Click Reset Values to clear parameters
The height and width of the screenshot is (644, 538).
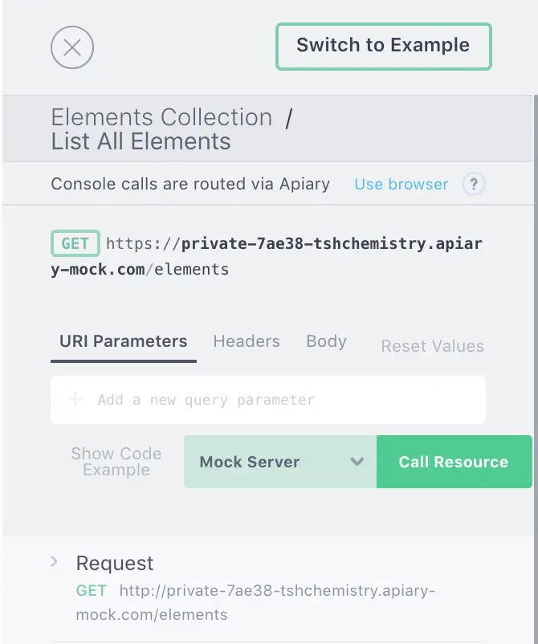(432, 346)
